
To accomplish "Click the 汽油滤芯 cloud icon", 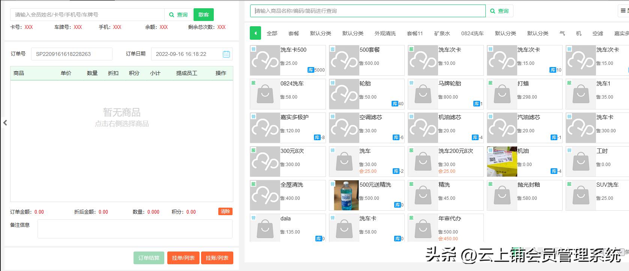I will pyautogui.click(x=502, y=128).
